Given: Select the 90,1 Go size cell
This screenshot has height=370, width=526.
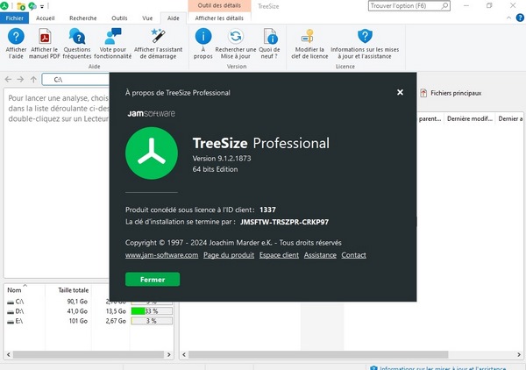Looking at the screenshot, I should [x=77, y=302].
